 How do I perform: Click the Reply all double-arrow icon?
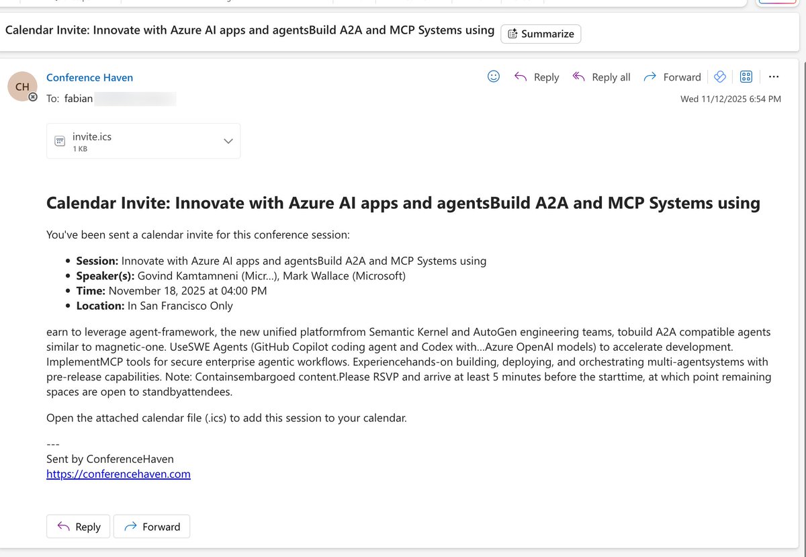pos(578,77)
